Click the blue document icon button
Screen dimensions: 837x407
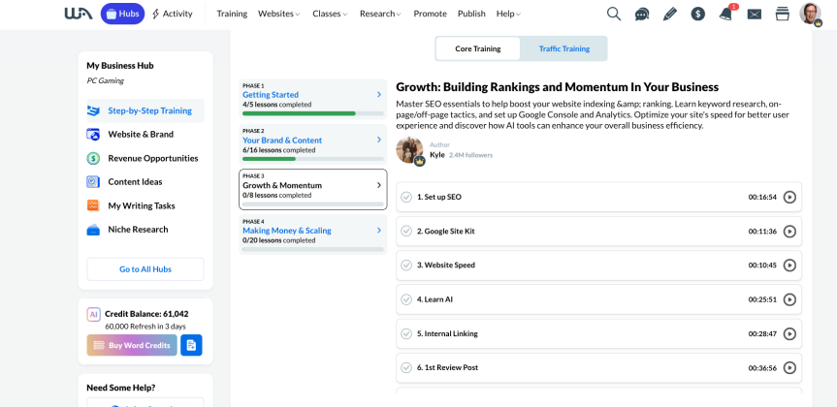click(191, 345)
